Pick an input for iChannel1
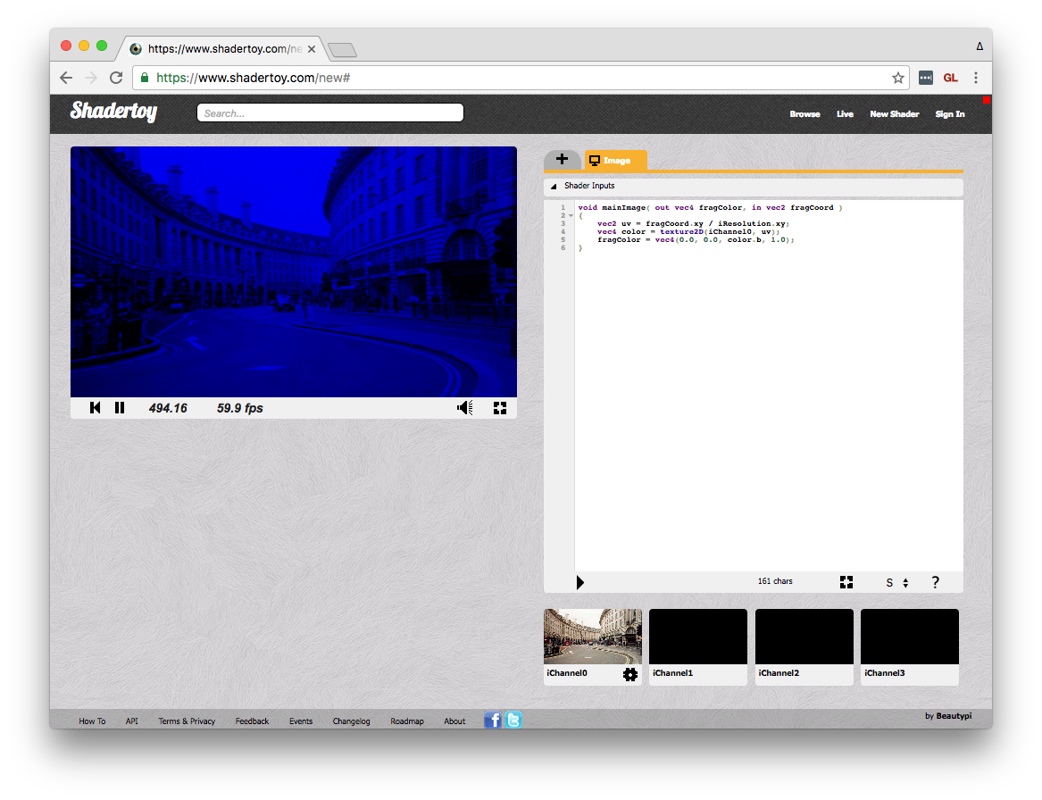1042x800 pixels. pos(697,637)
